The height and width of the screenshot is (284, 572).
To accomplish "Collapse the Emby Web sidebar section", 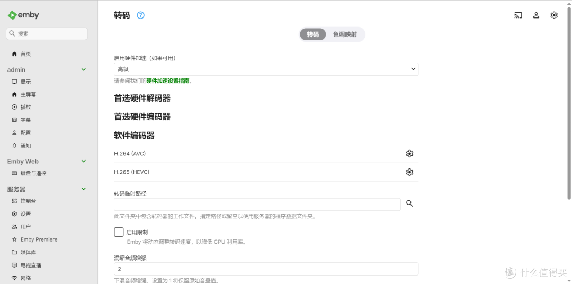I will coord(84,161).
